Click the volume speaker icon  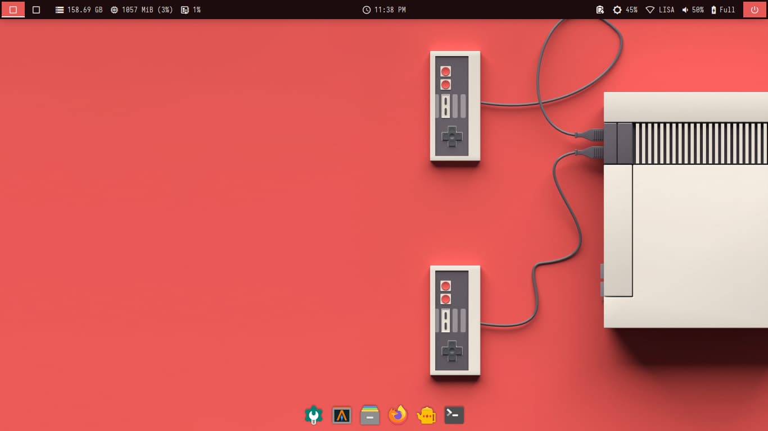click(685, 10)
